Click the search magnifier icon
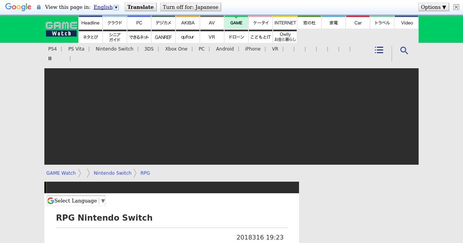Screen dimensions: 463x243 tap(404, 51)
